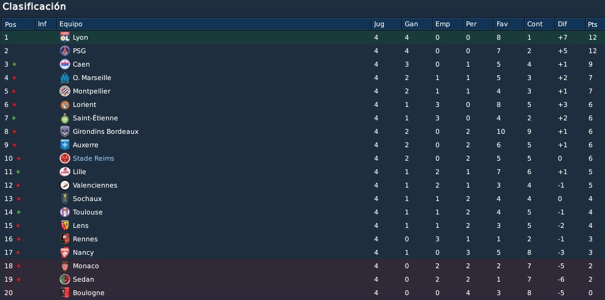This screenshot has height=300, width=605.
Task: Click the Auxerre club crest
Action: click(x=65, y=145)
